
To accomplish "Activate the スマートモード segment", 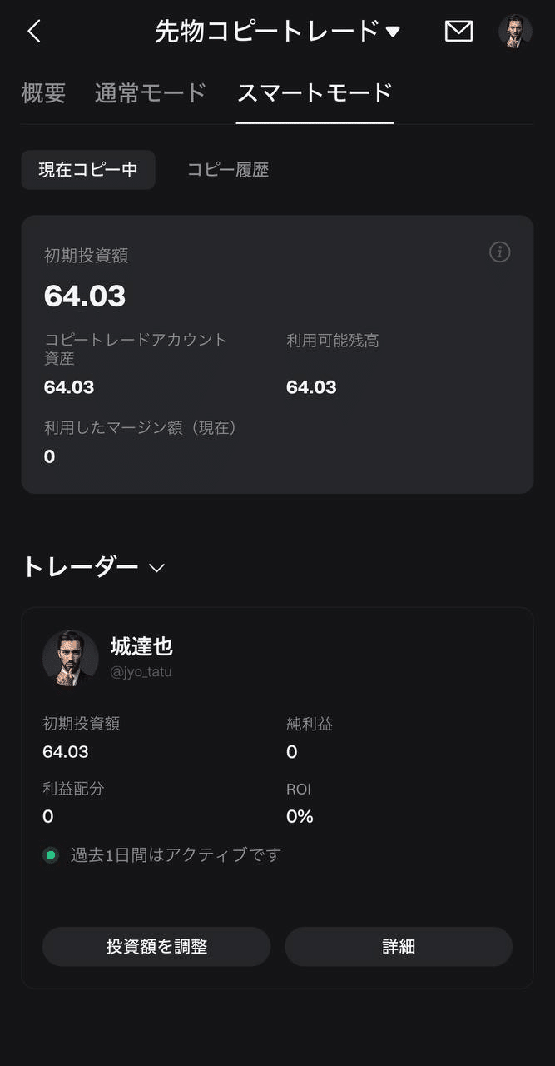I will pyautogui.click(x=314, y=92).
